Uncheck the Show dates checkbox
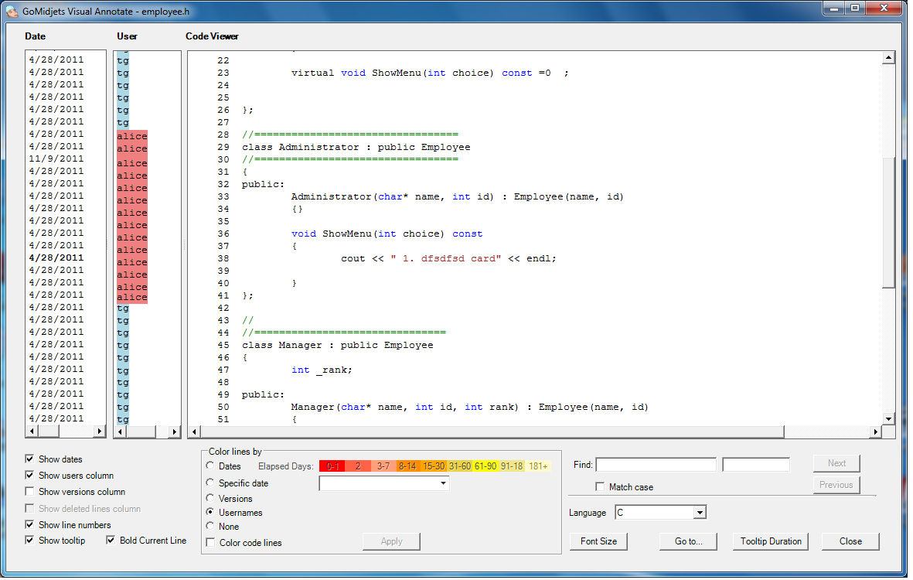 (30, 459)
